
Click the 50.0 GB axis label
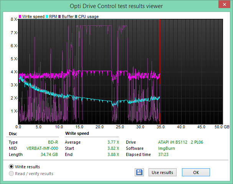tap(222, 127)
